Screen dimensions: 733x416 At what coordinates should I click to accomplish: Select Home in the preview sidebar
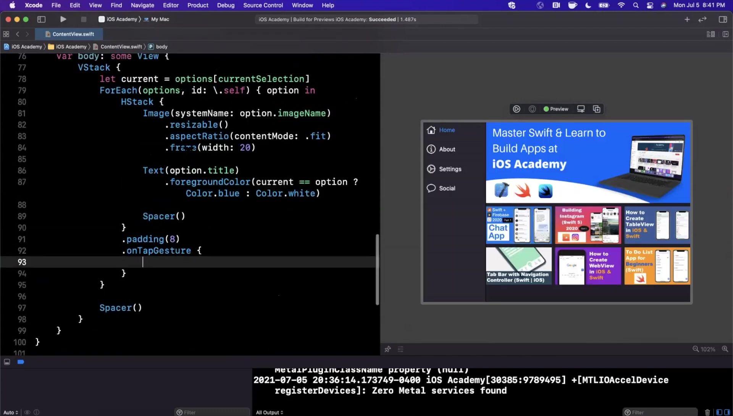click(447, 130)
